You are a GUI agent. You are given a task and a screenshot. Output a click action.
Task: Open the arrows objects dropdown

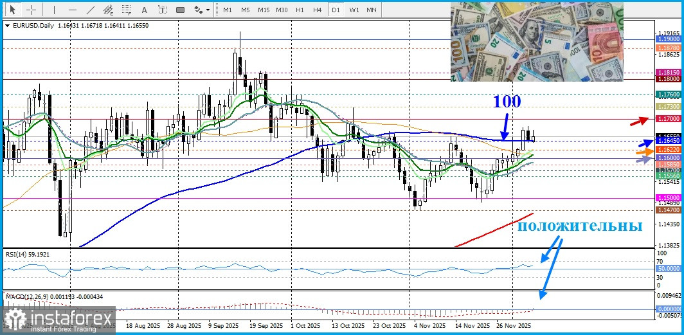(202, 10)
